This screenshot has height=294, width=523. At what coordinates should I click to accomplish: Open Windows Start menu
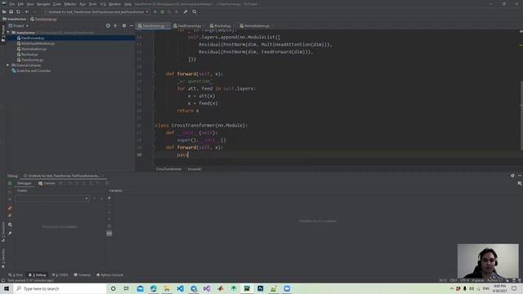point(7,288)
